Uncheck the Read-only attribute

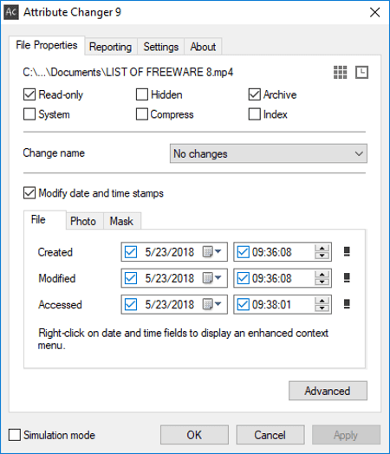[29, 94]
